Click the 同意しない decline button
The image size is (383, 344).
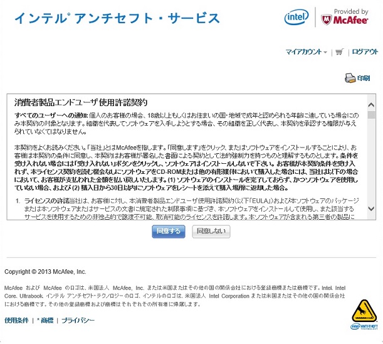click(211, 231)
